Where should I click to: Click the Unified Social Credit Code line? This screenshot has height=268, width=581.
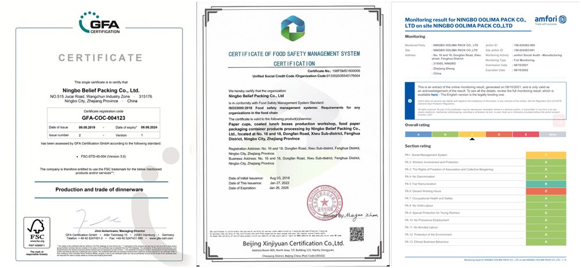tap(306, 75)
